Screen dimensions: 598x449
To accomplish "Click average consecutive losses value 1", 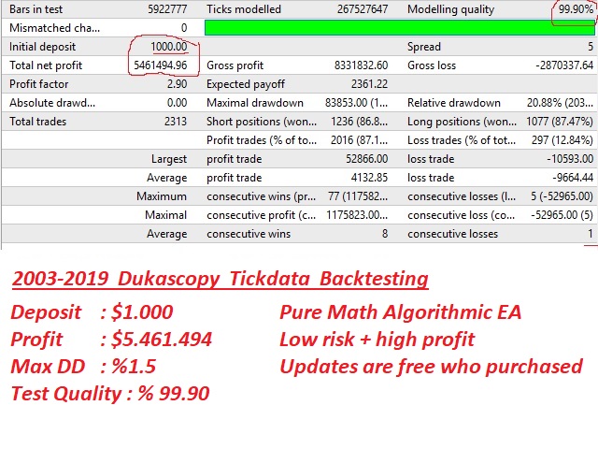I will [591, 234].
